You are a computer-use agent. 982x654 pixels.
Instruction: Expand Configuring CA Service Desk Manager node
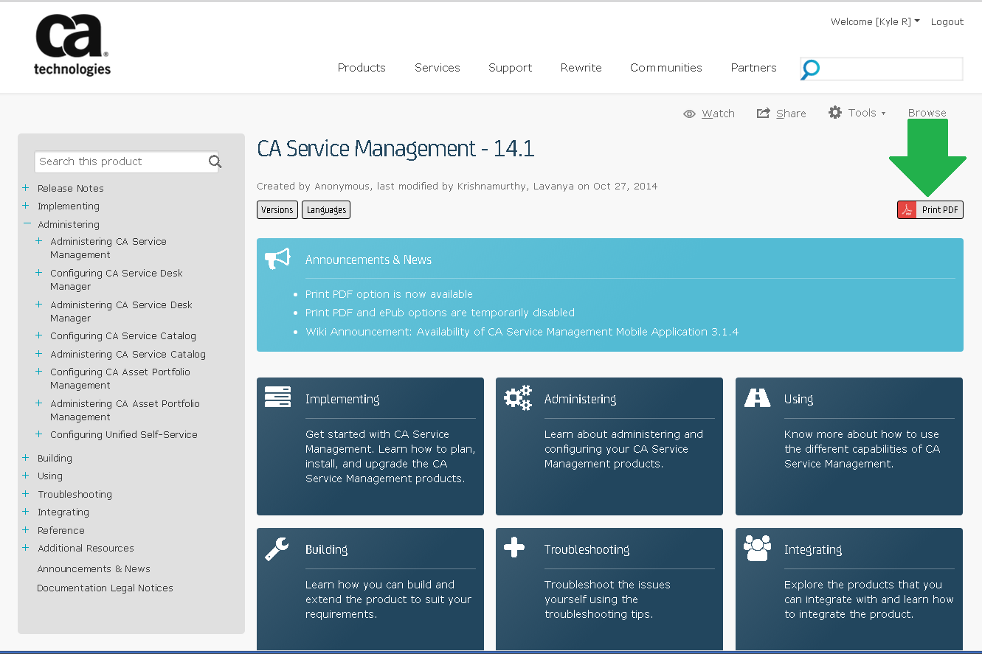(39, 272)
